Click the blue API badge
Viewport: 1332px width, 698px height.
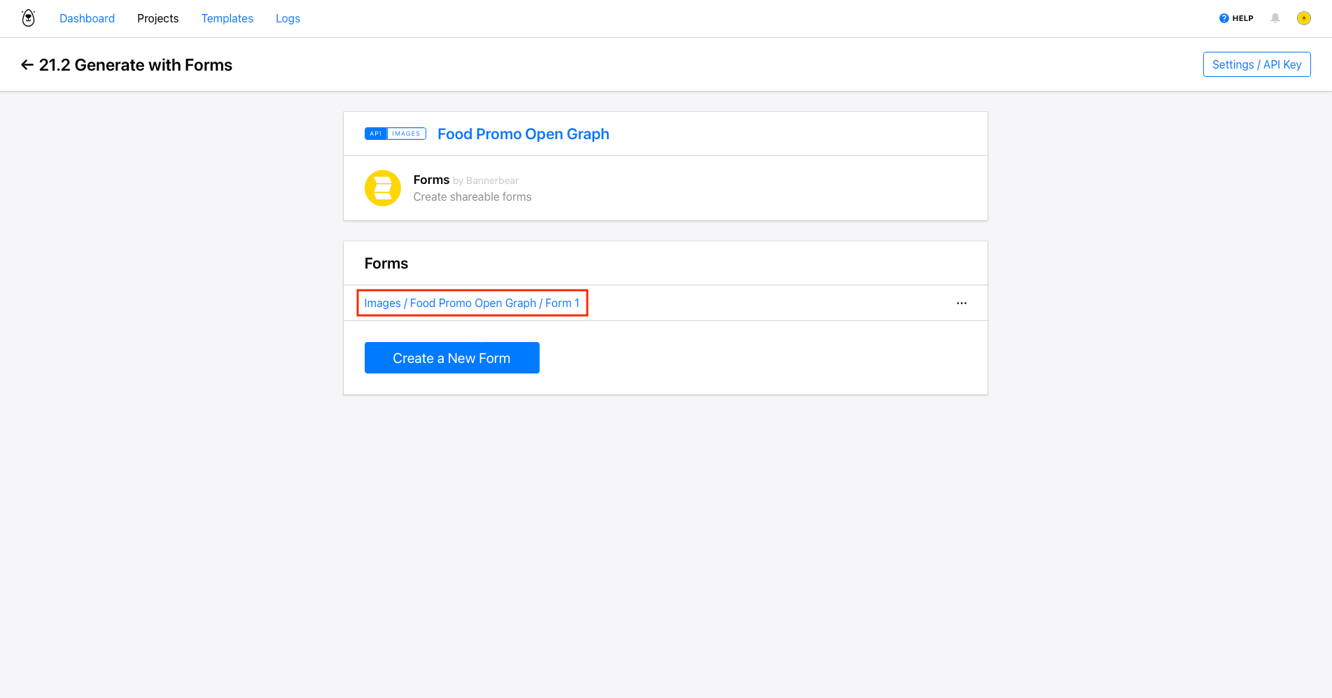tap(376, 133)
